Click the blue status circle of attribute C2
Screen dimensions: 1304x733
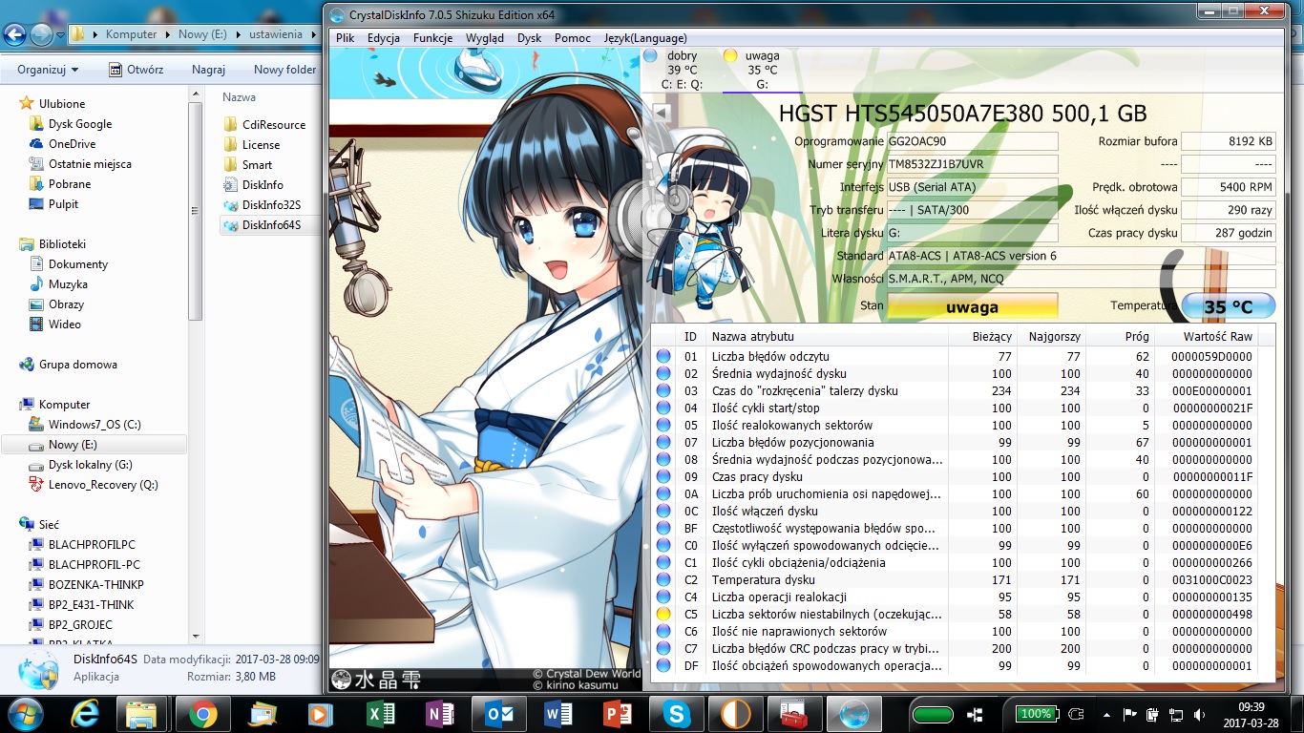[x=663, y=579]
